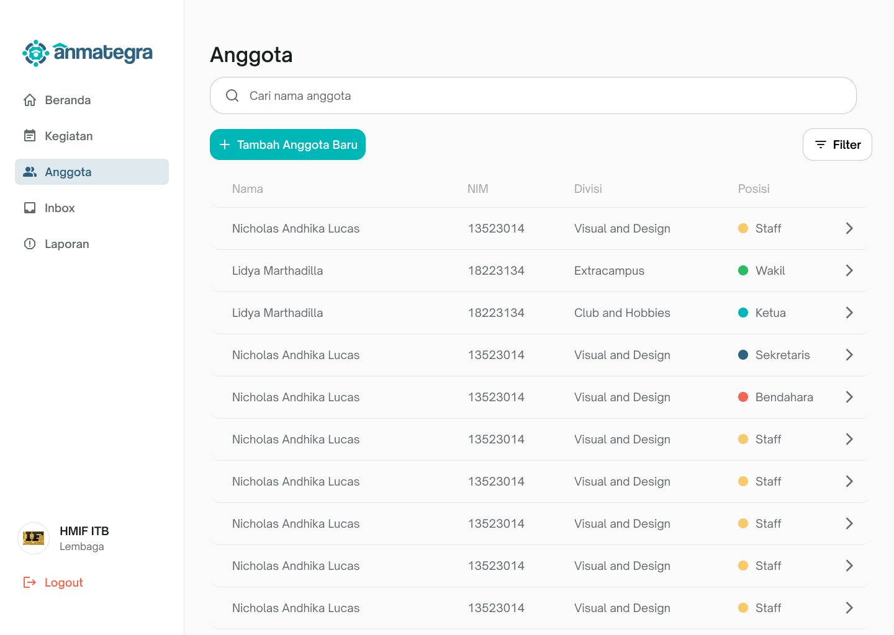The height and width of the screenshot is (635, 894).
Task: Open the Kegiatan menu item
Action: 68,135
